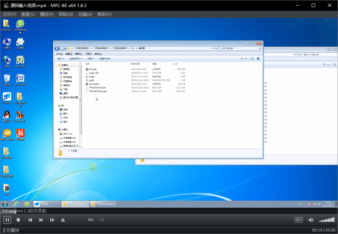Click the Recycle Bin desktop icon

7,80
